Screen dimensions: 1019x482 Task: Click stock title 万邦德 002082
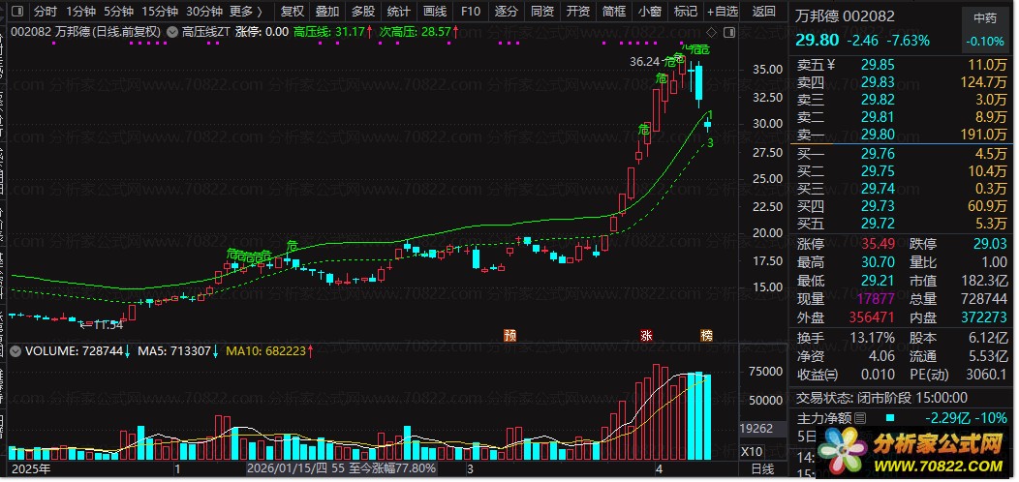(x=845, y=16)
